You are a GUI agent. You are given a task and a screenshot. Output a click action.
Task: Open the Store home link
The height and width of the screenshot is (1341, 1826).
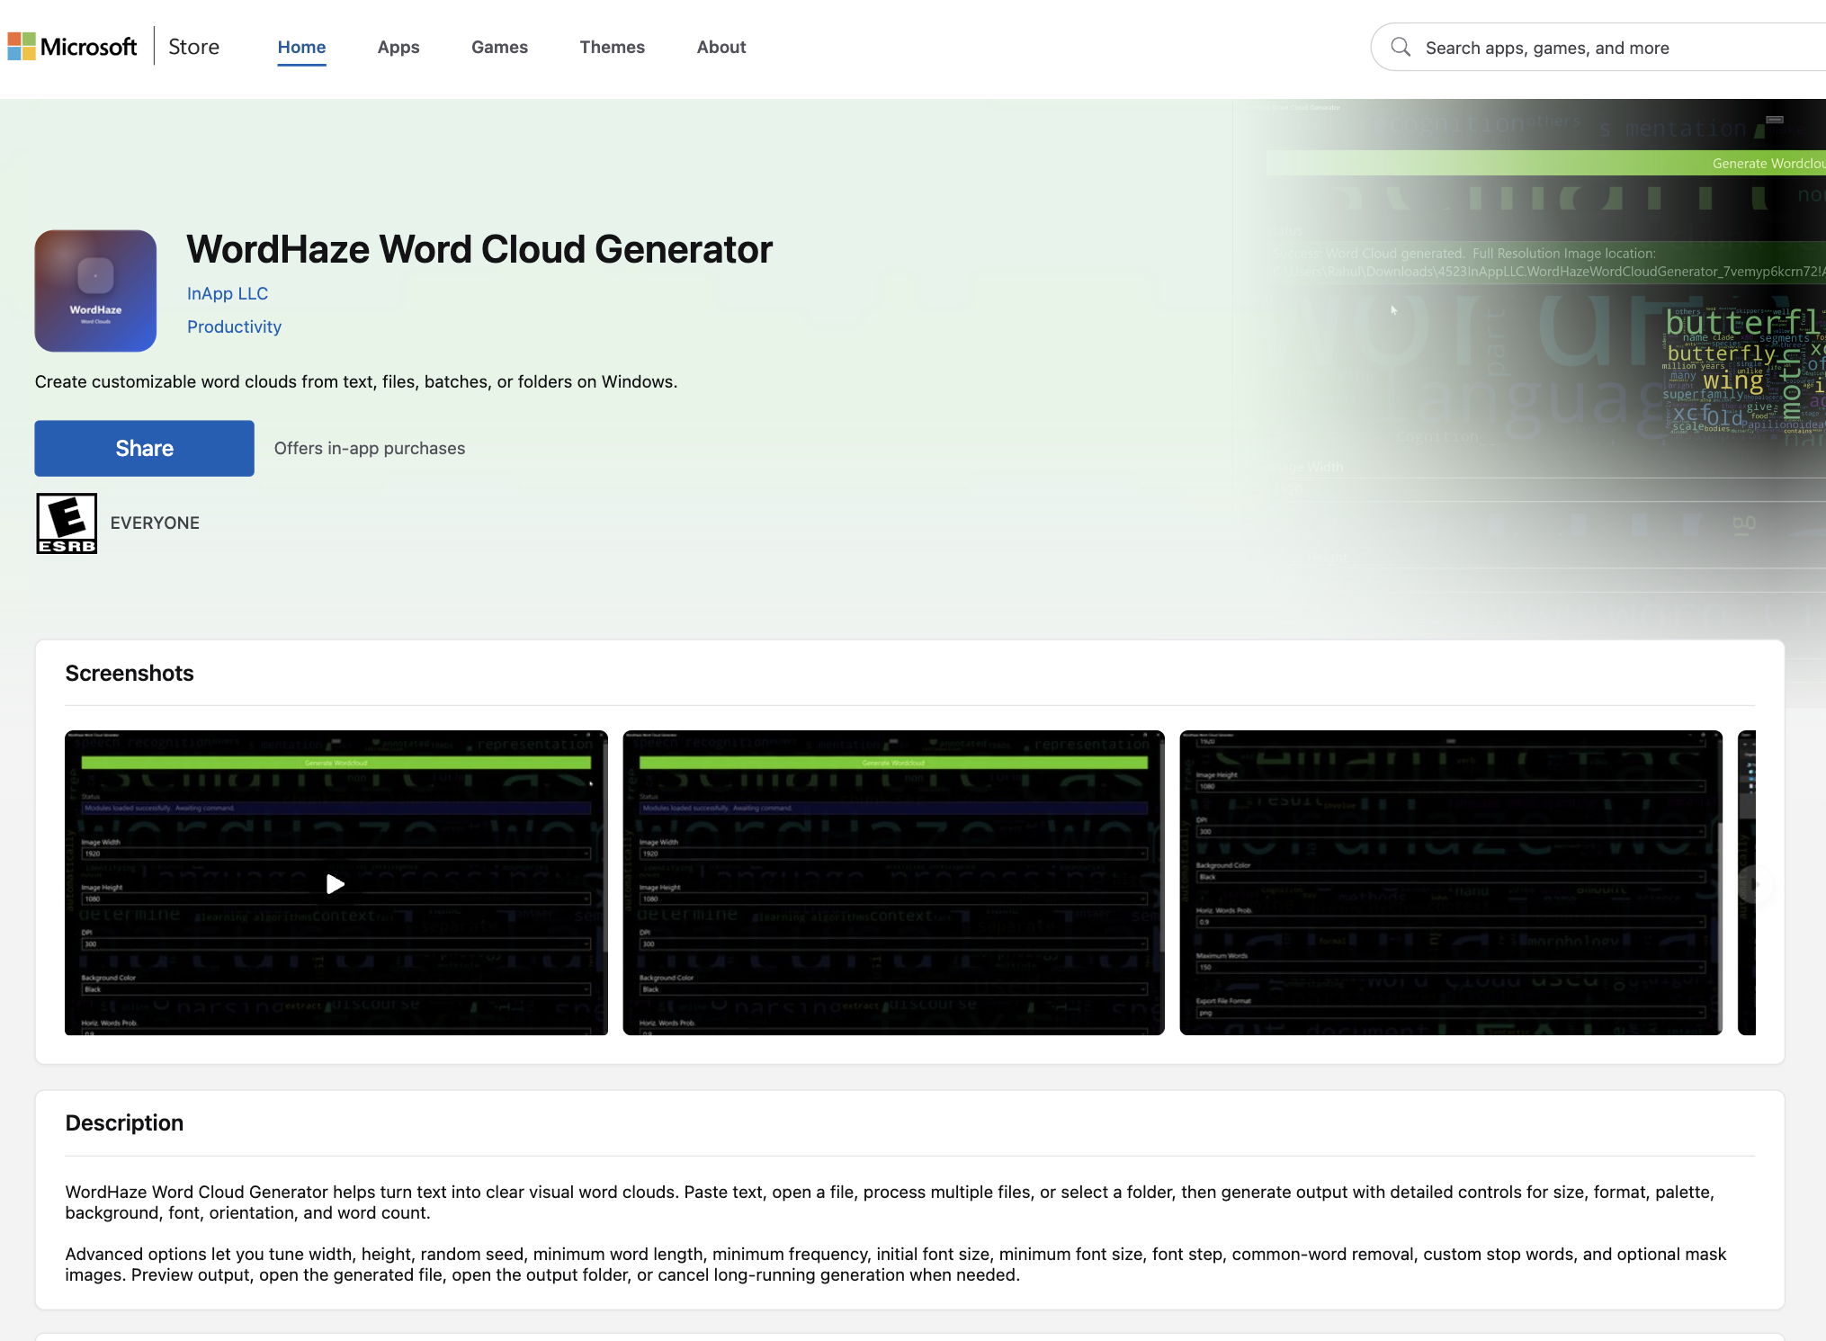tap(193, 47)
